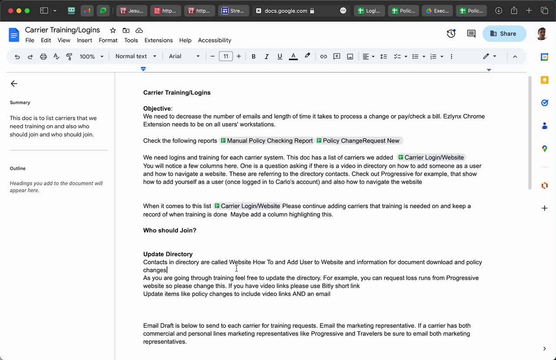Activate the Paint format roller
Image resolution: width=556 pixels, height=360 pixels.
click(x=69, y=57)
